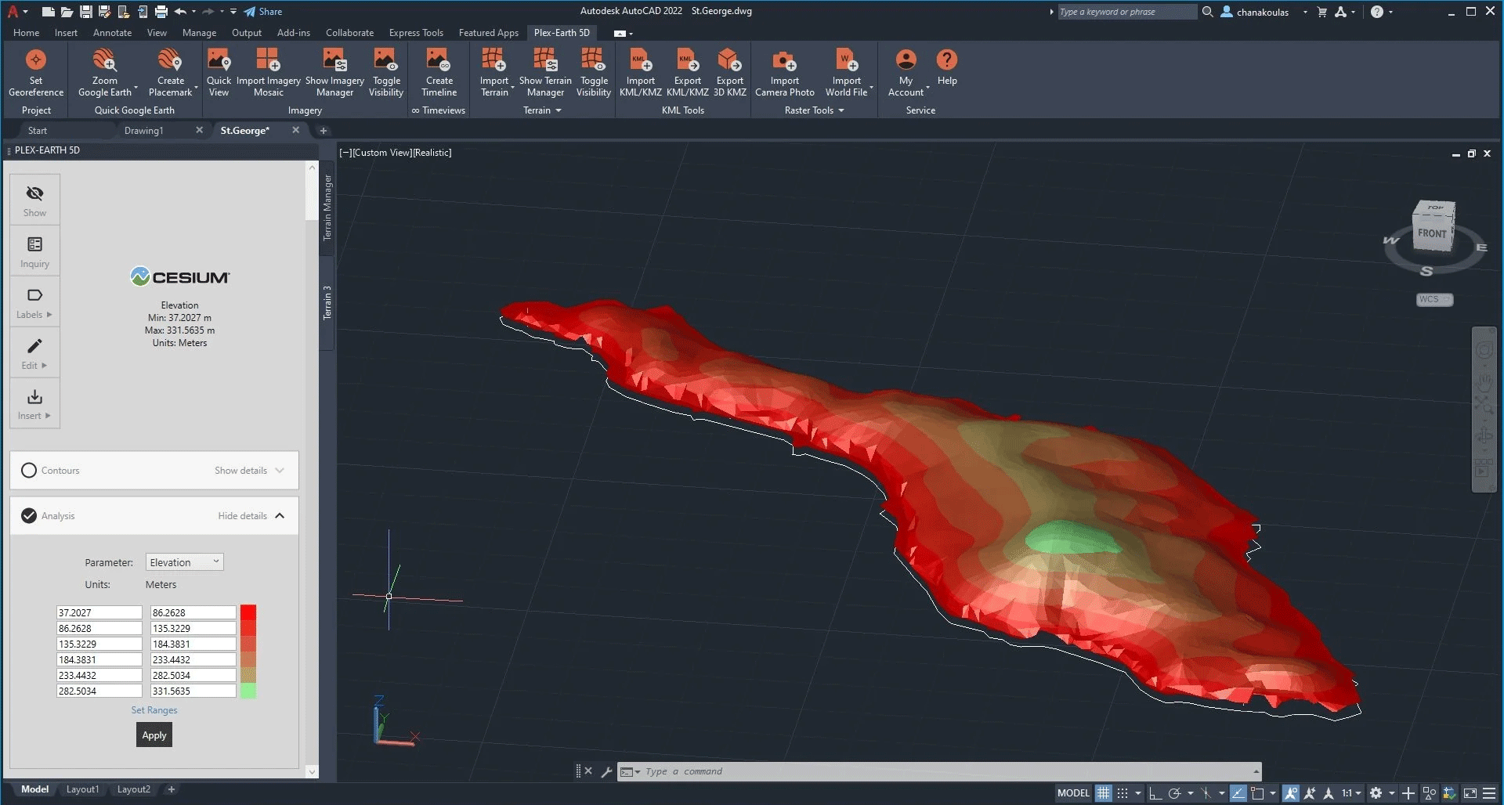Toggle grid display in status bar
1504x805 pixels.
point(1104,793)
